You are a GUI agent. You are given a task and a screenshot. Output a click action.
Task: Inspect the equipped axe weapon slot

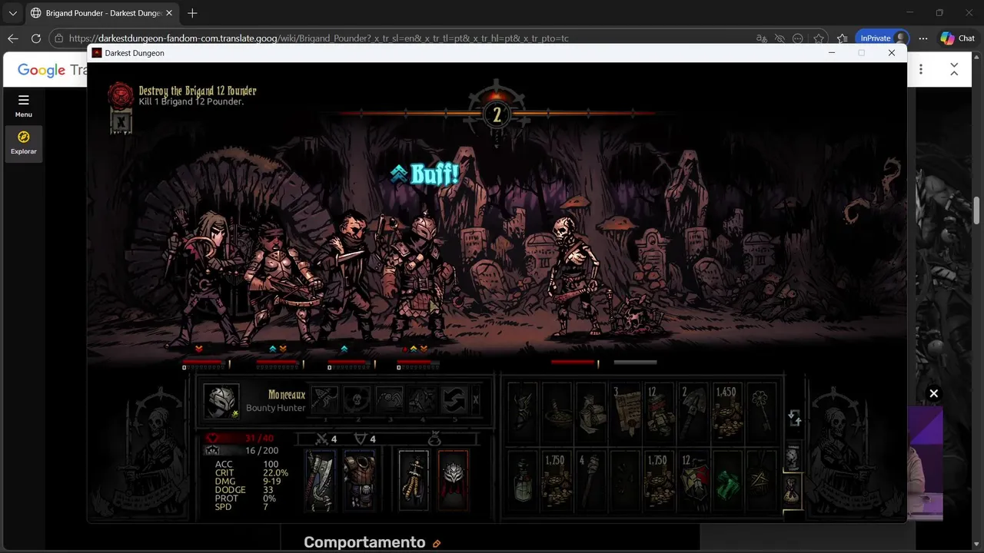pyautogui.click(x=320, y=480)
